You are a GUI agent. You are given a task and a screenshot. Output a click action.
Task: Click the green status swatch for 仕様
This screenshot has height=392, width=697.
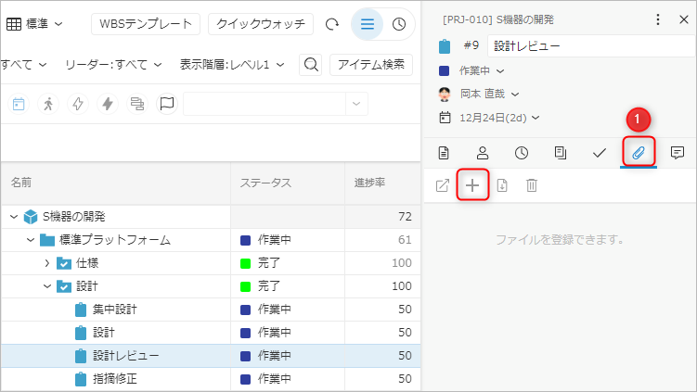246,263
